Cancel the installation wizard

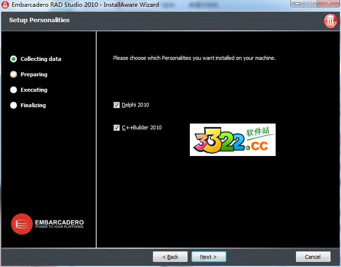click(313, 257)
